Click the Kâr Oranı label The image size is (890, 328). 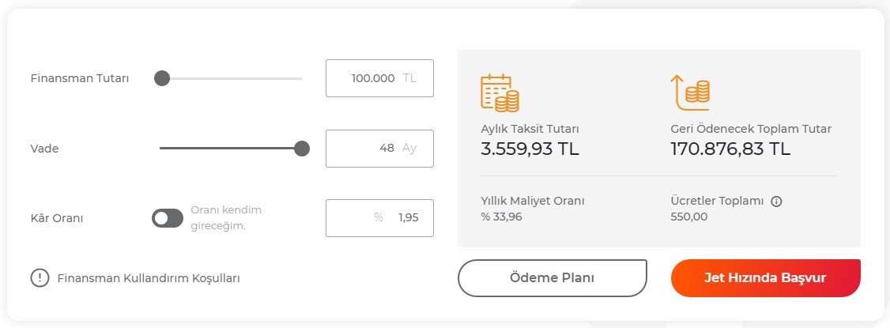[x=57, y=218]
